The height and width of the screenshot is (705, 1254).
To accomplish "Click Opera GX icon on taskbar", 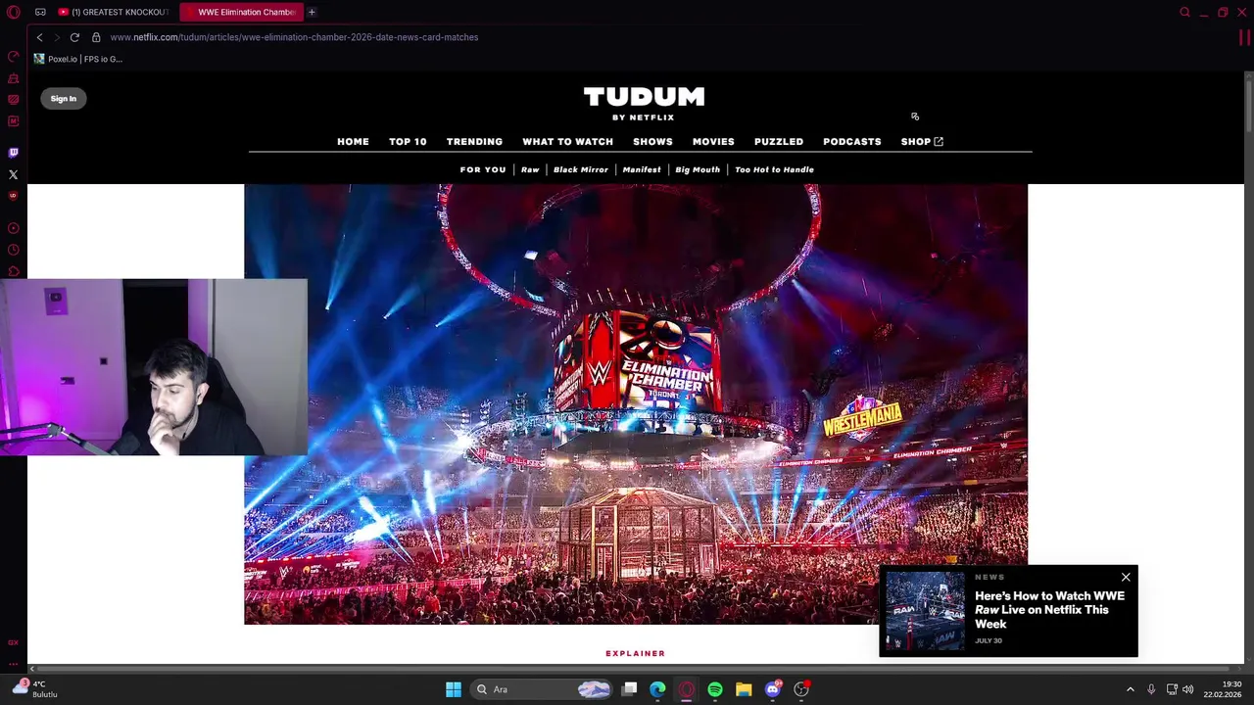I will click(687, 689).
